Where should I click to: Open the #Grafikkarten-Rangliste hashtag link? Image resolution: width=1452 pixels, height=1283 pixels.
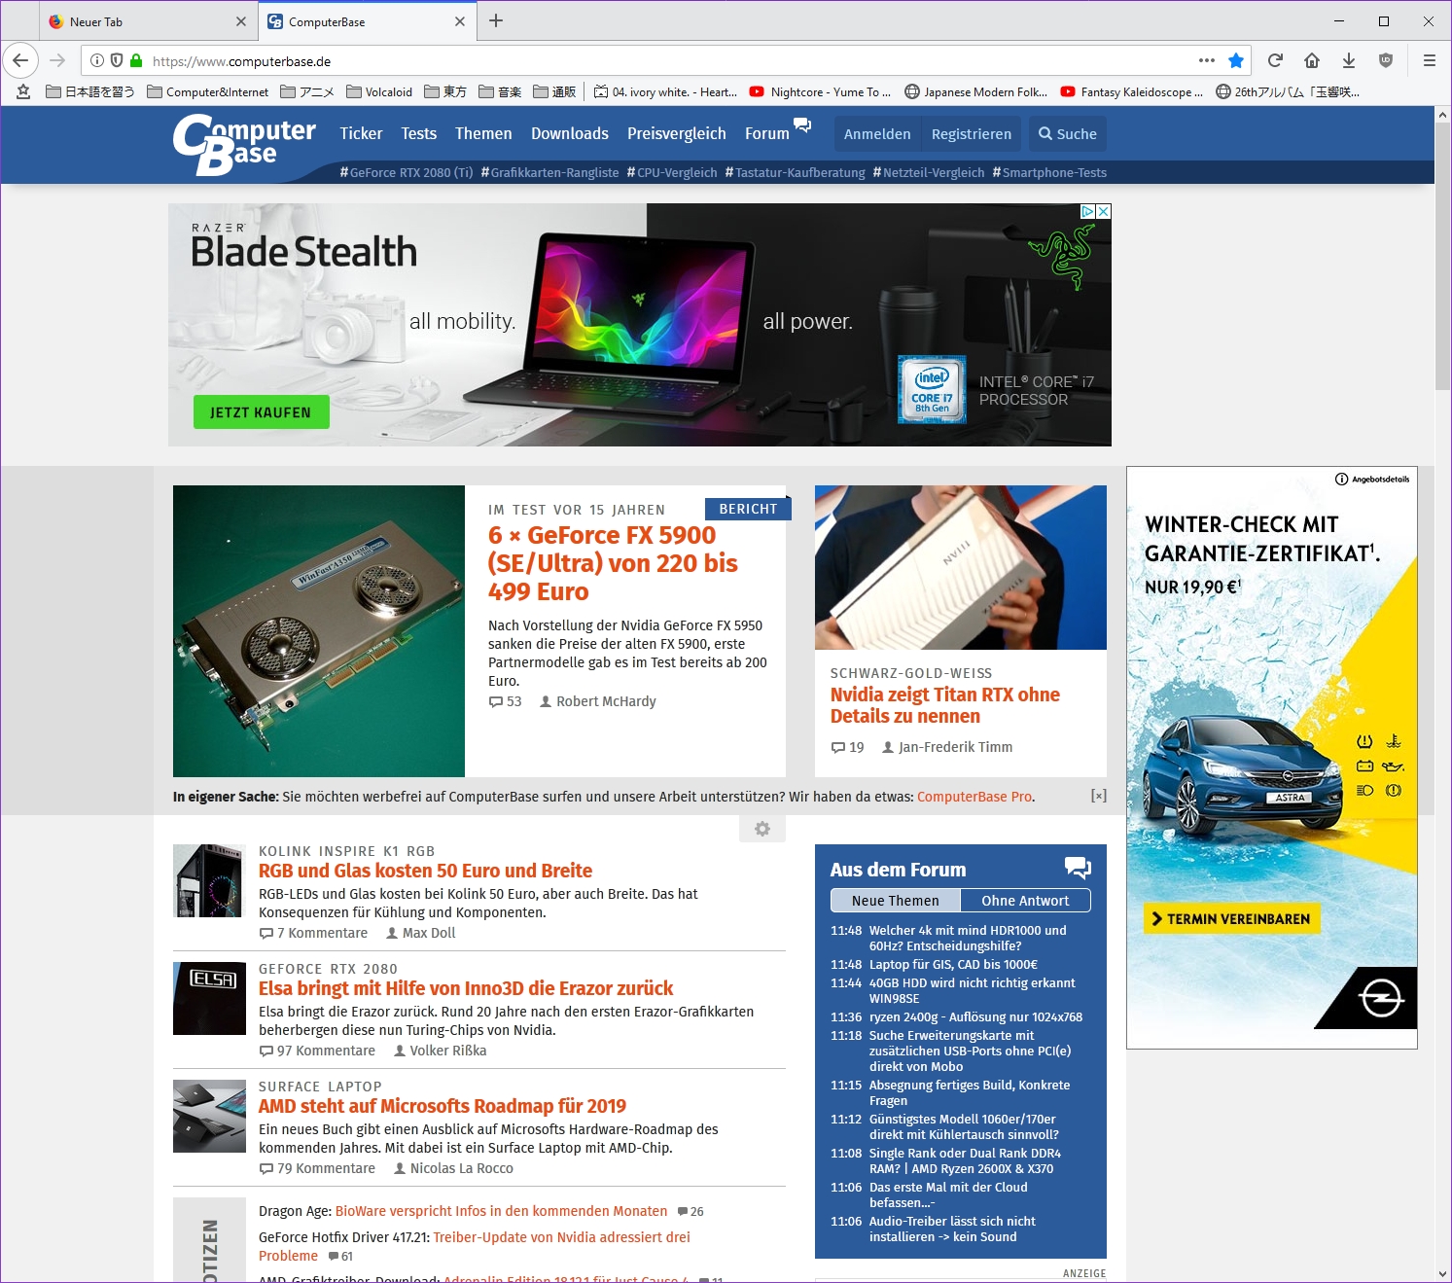point(549,172)
